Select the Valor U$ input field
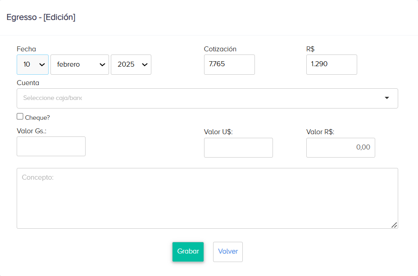Screen dimensions: 418x276 [238, 148]
